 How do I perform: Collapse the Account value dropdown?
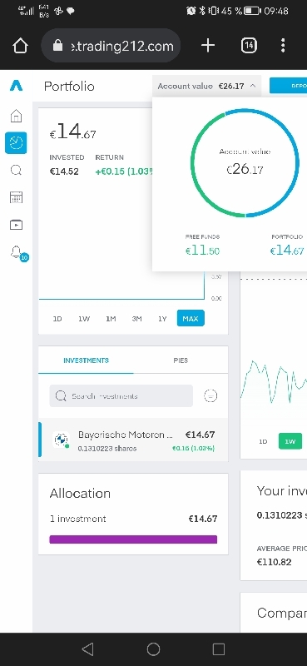(x=207, y=87)
